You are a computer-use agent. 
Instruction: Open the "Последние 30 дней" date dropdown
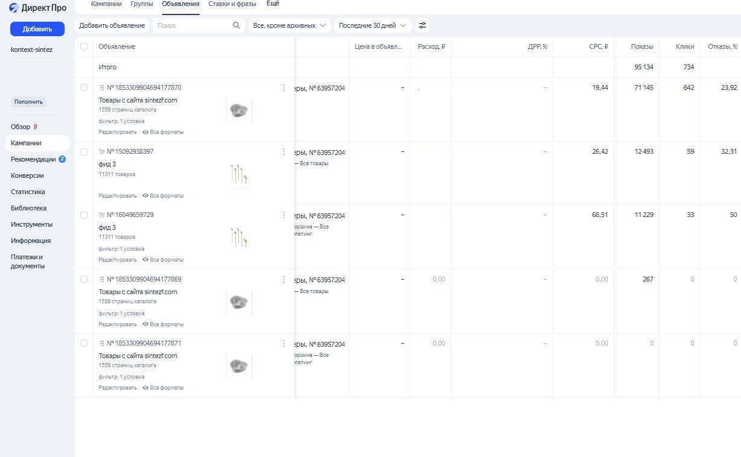pos(372,25)
